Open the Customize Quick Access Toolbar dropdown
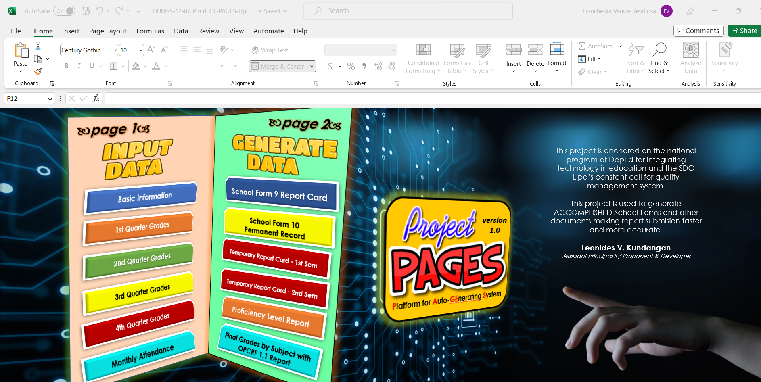This screenshot has width=761, height=382. [138, 11]
